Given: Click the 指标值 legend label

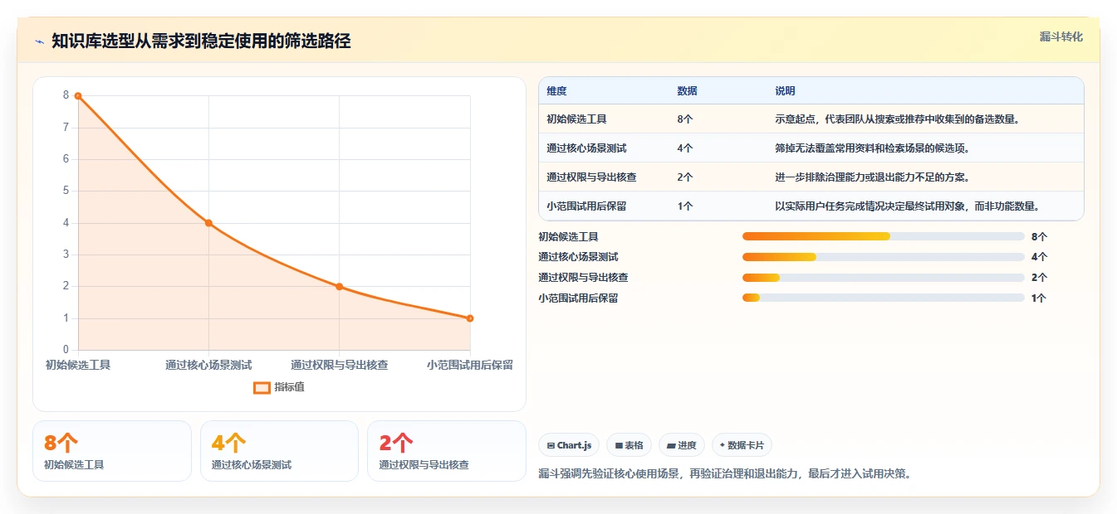Looking at the screenshot, I should 289,387.
